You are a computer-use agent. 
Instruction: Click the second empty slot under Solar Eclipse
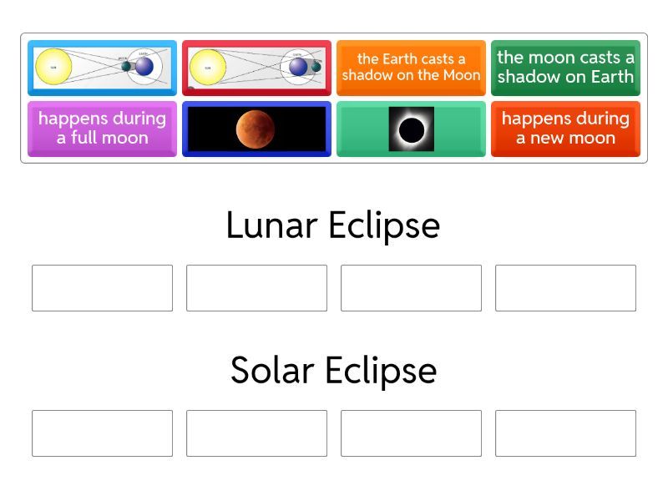pyautogui.click(x=256, y=433)
